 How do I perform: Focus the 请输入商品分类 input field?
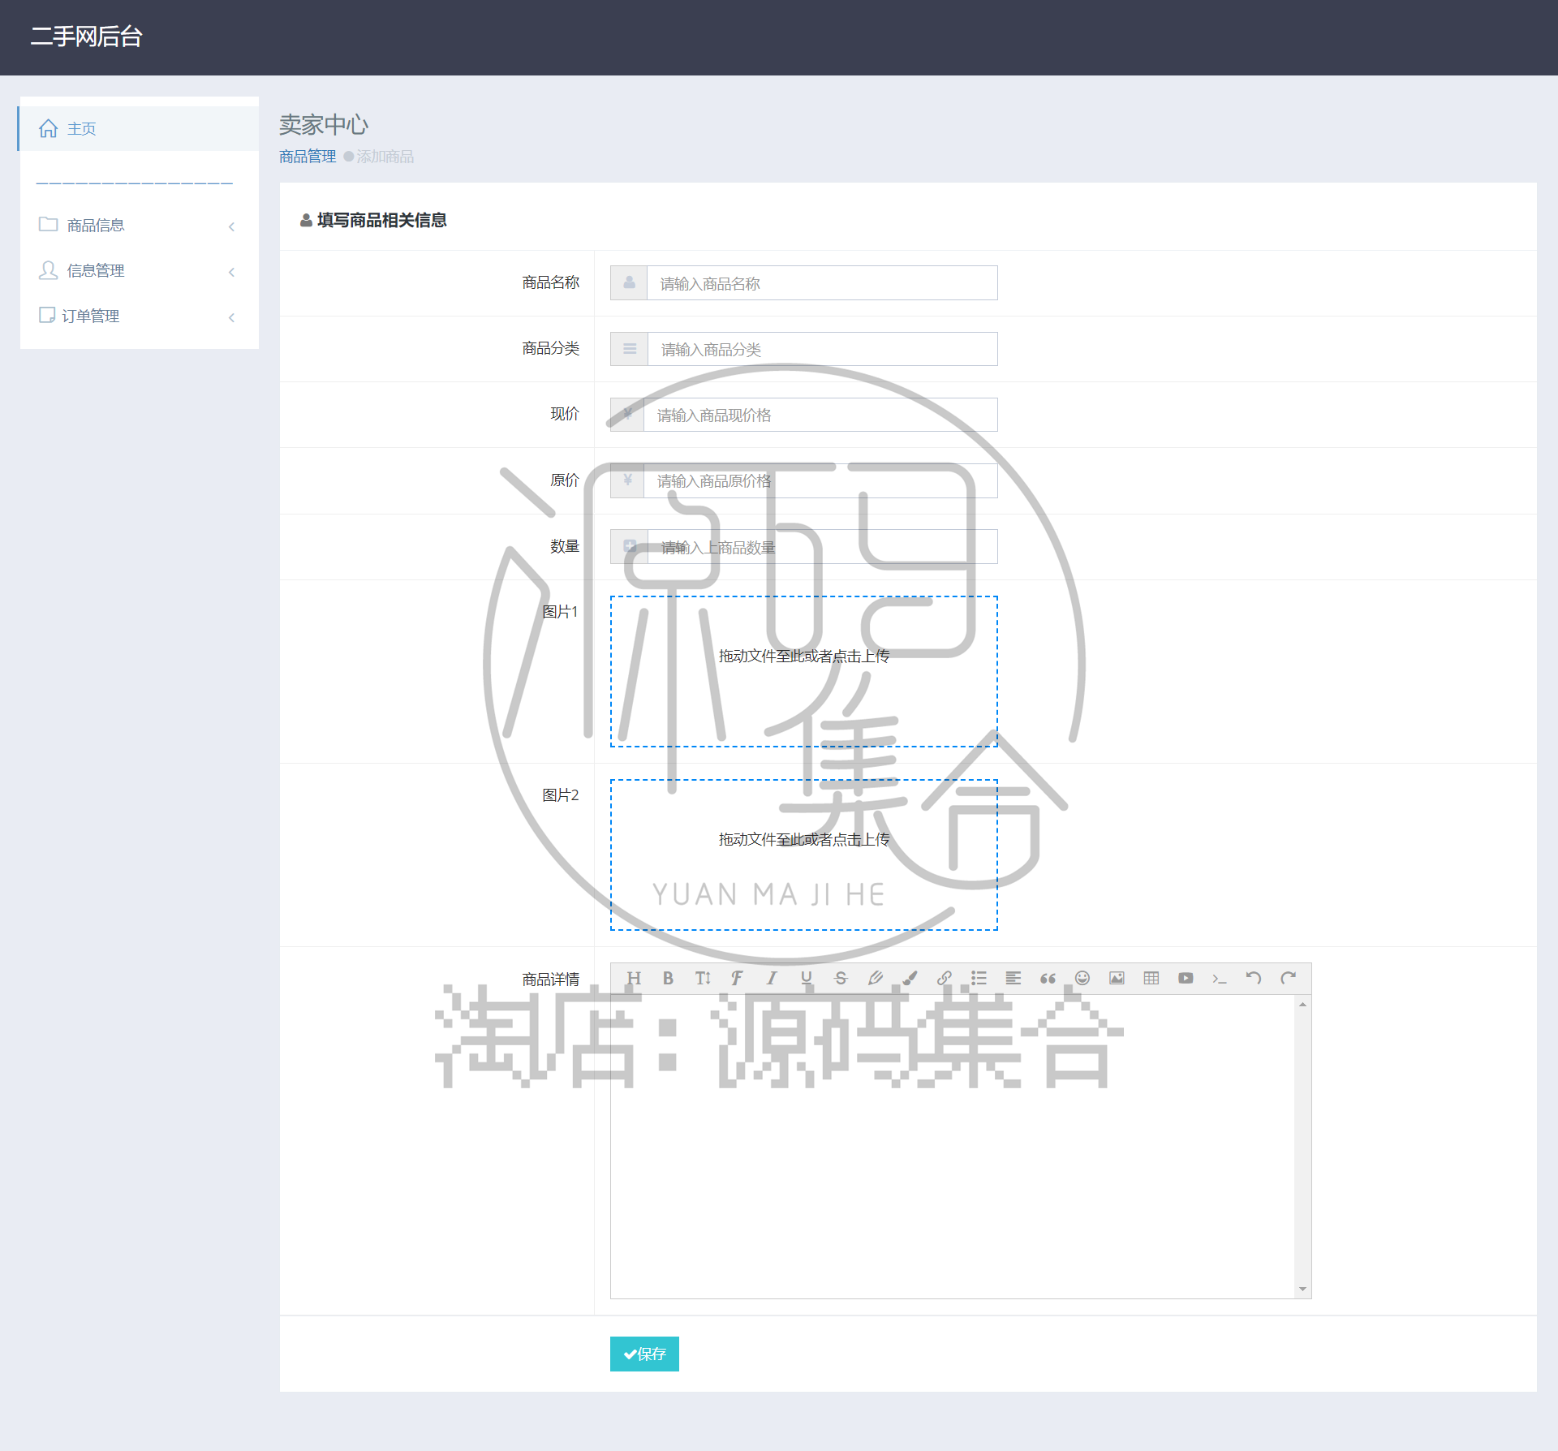click(823, 349)
